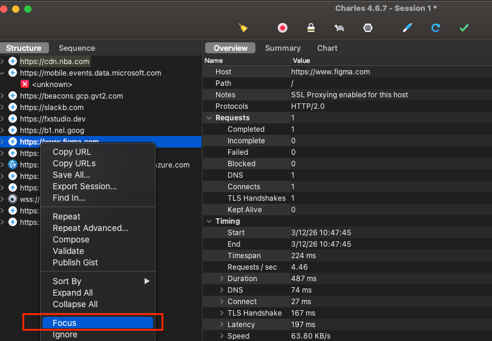This screenshot has width=492, height=341.
Task: Toggle SSL proxying with the padlock icon
Action: [x=310, y=28]
